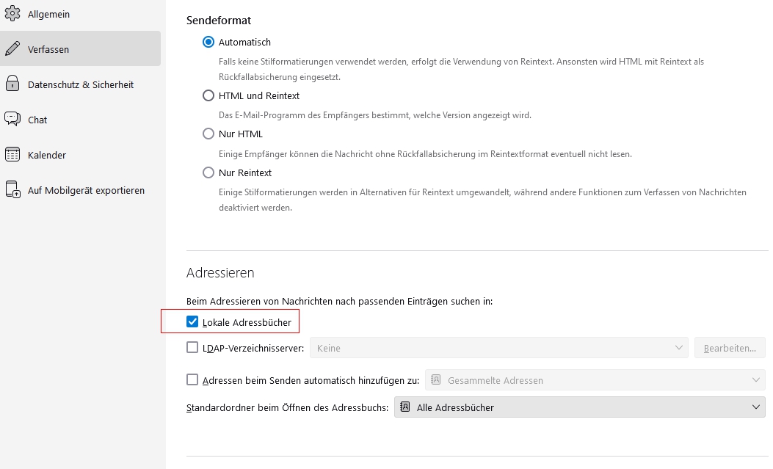Click address book icon beside Alle Adressbücher
The height and width of the screenshot is (469, 773).
coord(405,407)
